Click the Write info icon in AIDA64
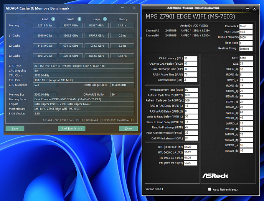This screenshot has width=264, height=201. pyautogui.click(x=79, y=19)
